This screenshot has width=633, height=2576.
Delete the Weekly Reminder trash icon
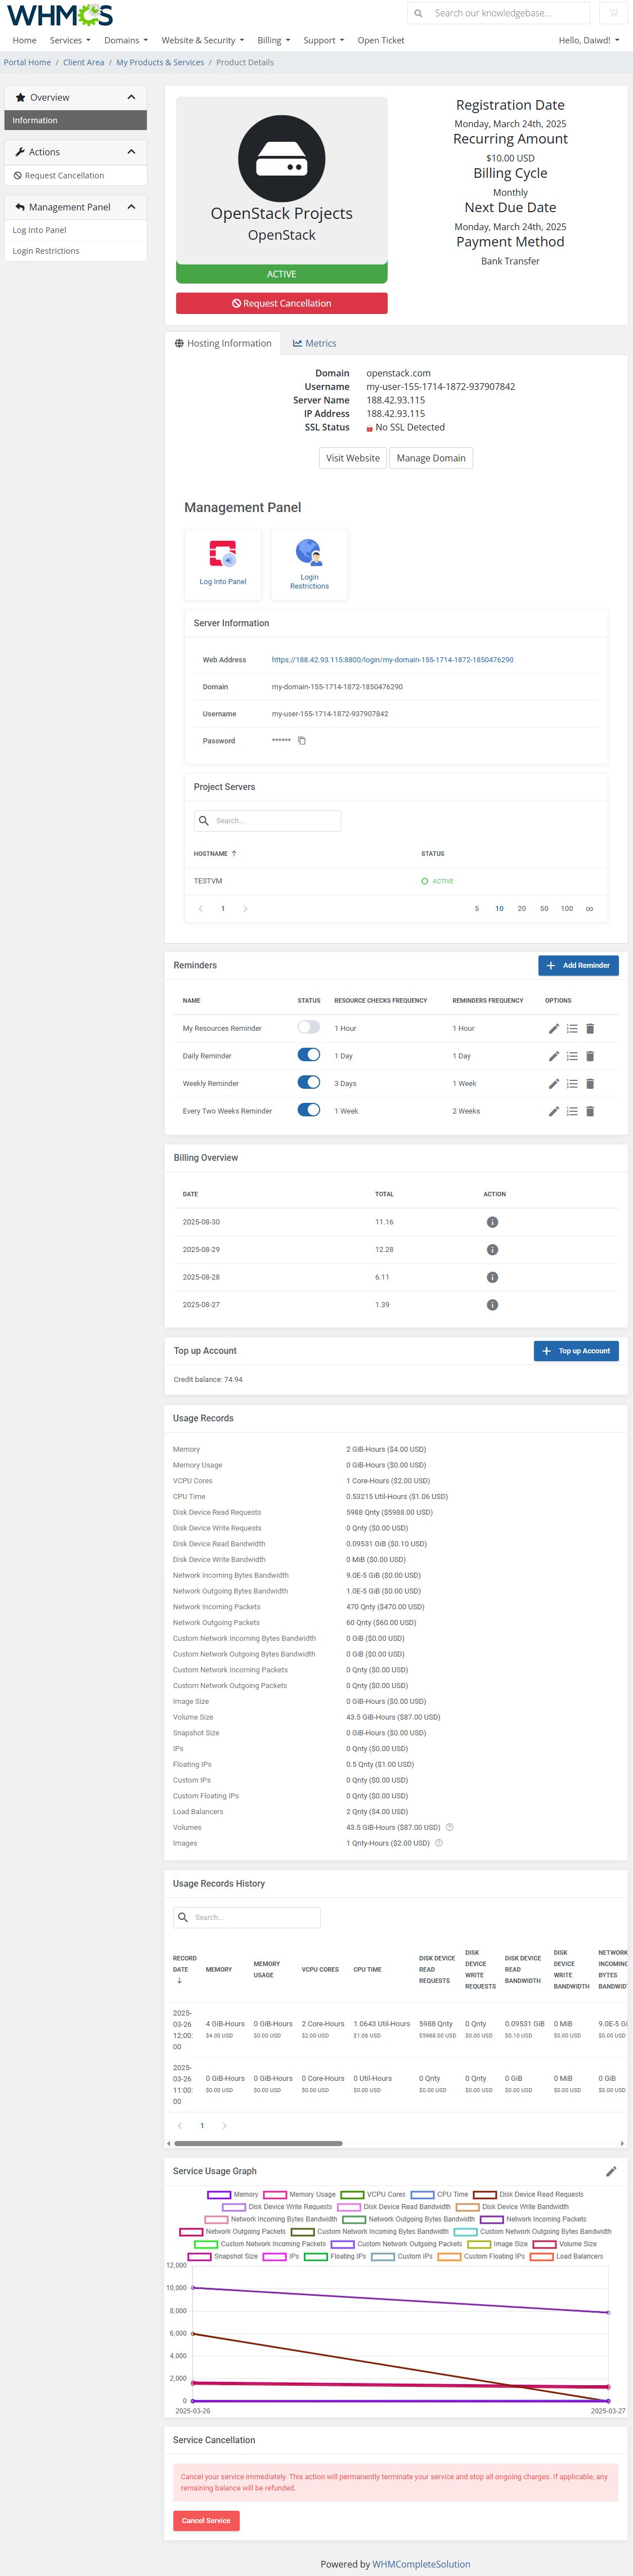590,1083
